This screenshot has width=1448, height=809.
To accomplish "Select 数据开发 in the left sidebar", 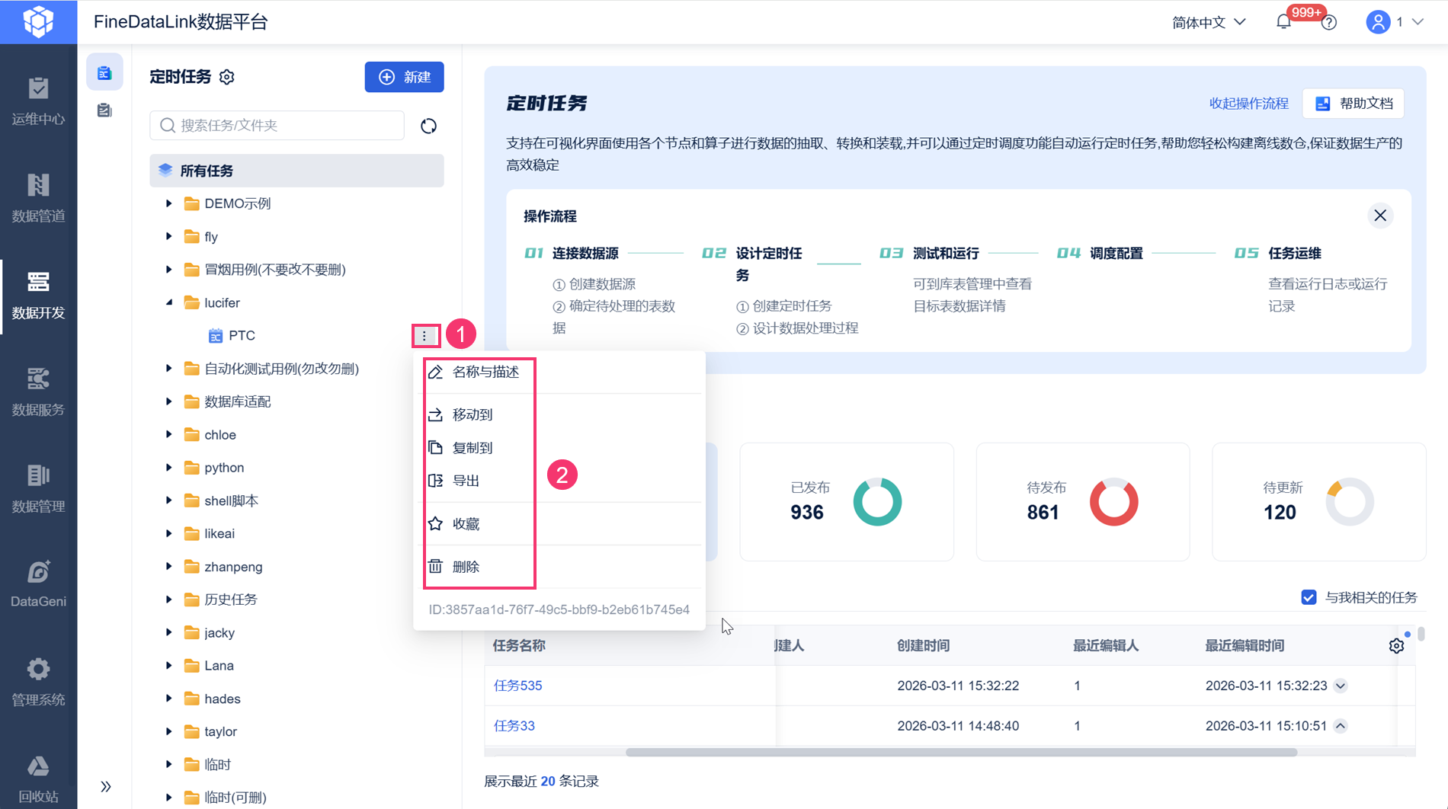I will click(x=38, y=295).
